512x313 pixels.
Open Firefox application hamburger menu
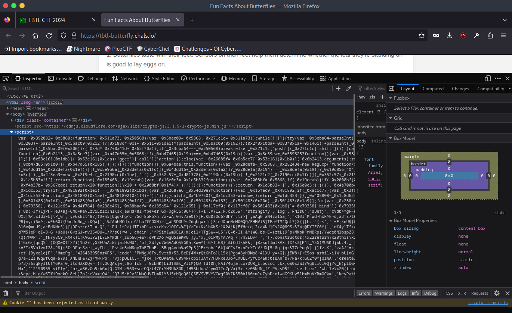503,35
